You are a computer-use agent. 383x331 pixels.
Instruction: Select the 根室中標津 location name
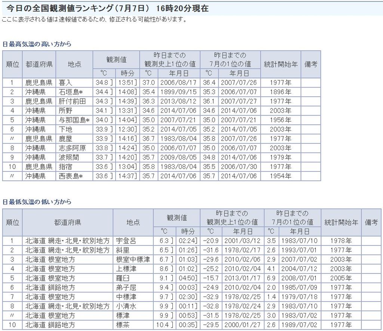pos(133,260)
